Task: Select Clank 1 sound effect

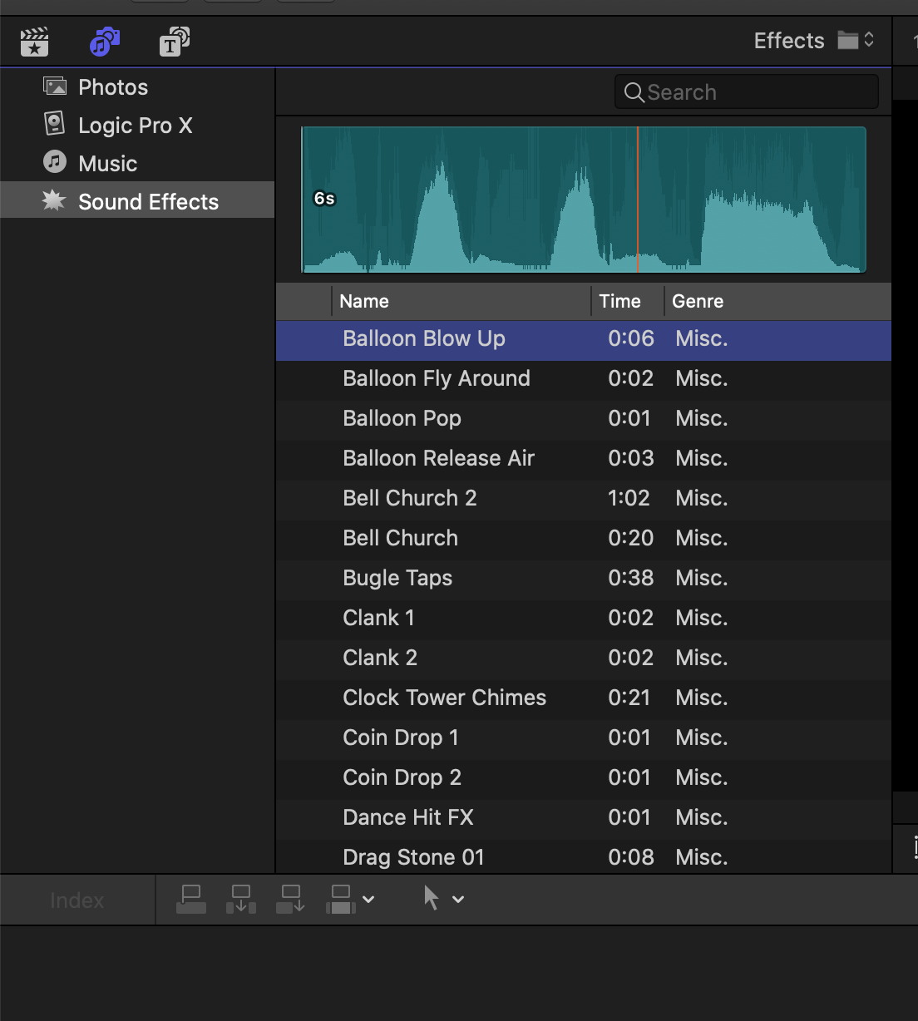Action: point(584,619)
